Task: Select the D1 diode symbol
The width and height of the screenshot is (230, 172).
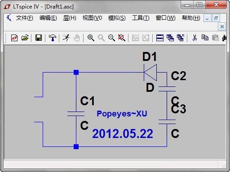Action: pos(150,73)
